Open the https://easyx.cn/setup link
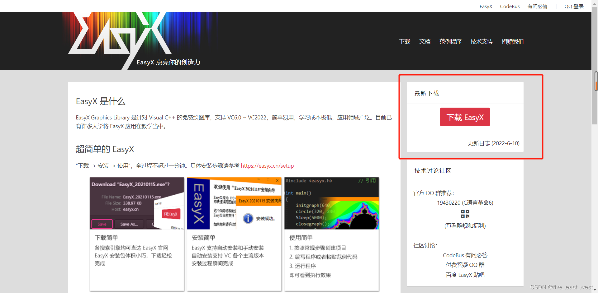 tap(267, 166)
